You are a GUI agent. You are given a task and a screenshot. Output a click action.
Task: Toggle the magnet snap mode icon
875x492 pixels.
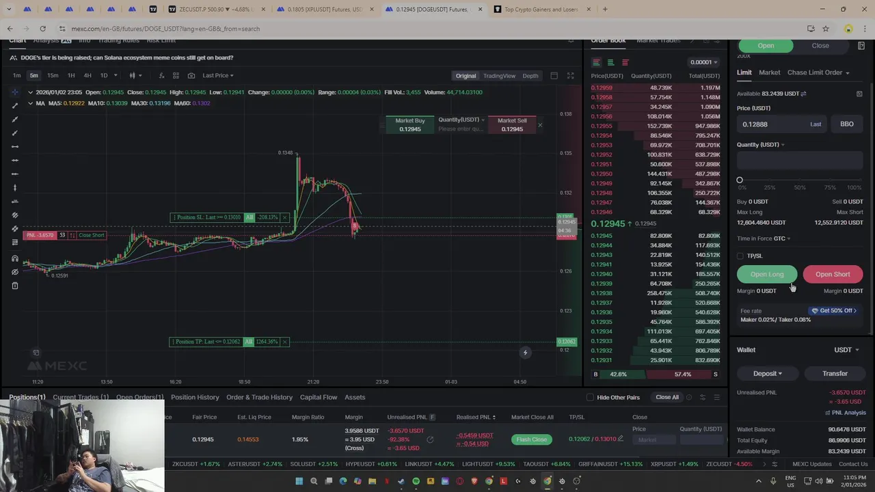(15, 258)
